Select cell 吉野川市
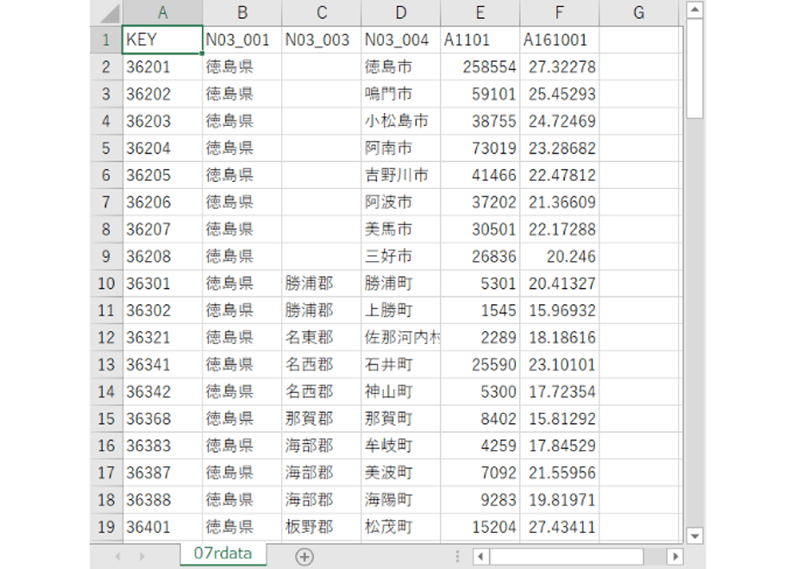This screenshot has height=569, width=797. pyautogui.click(x=400, y=175)
